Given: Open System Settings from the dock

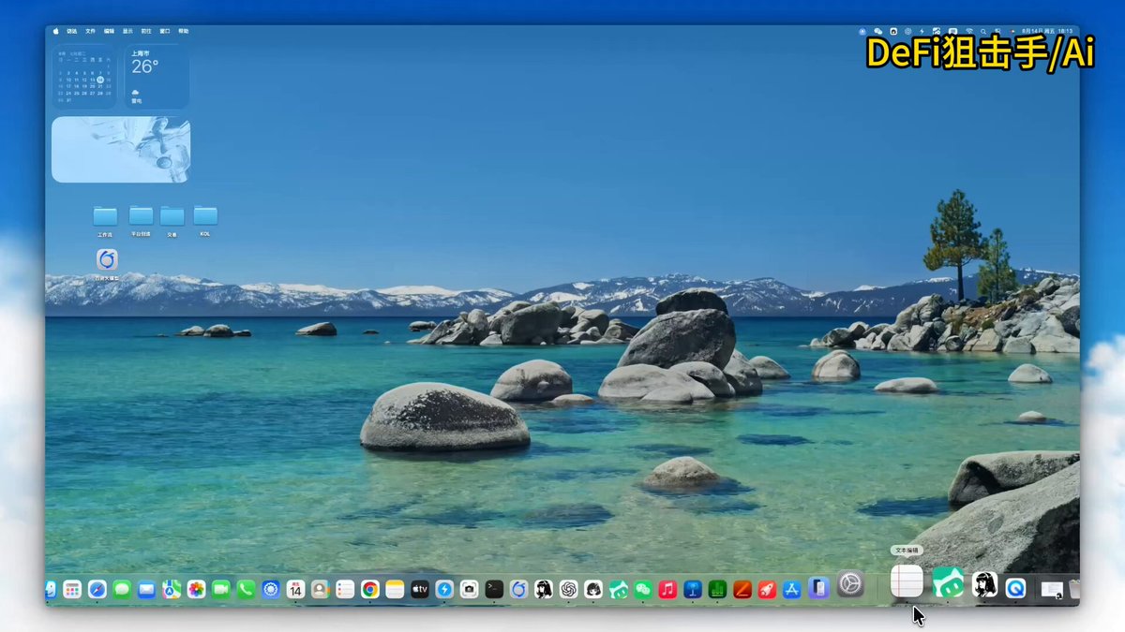Looking at the screenshot, I should click(850, 584).
